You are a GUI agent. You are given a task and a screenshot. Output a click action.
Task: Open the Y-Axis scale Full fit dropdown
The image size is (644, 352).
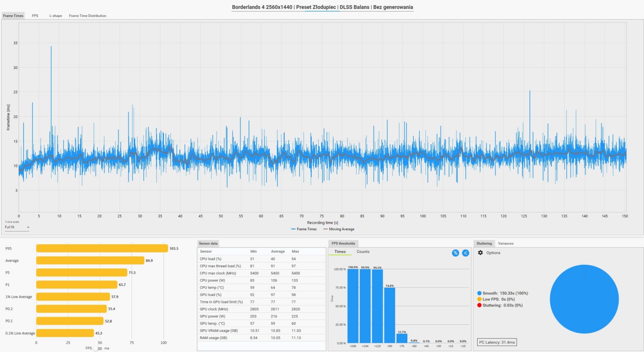tap(17, 227)
